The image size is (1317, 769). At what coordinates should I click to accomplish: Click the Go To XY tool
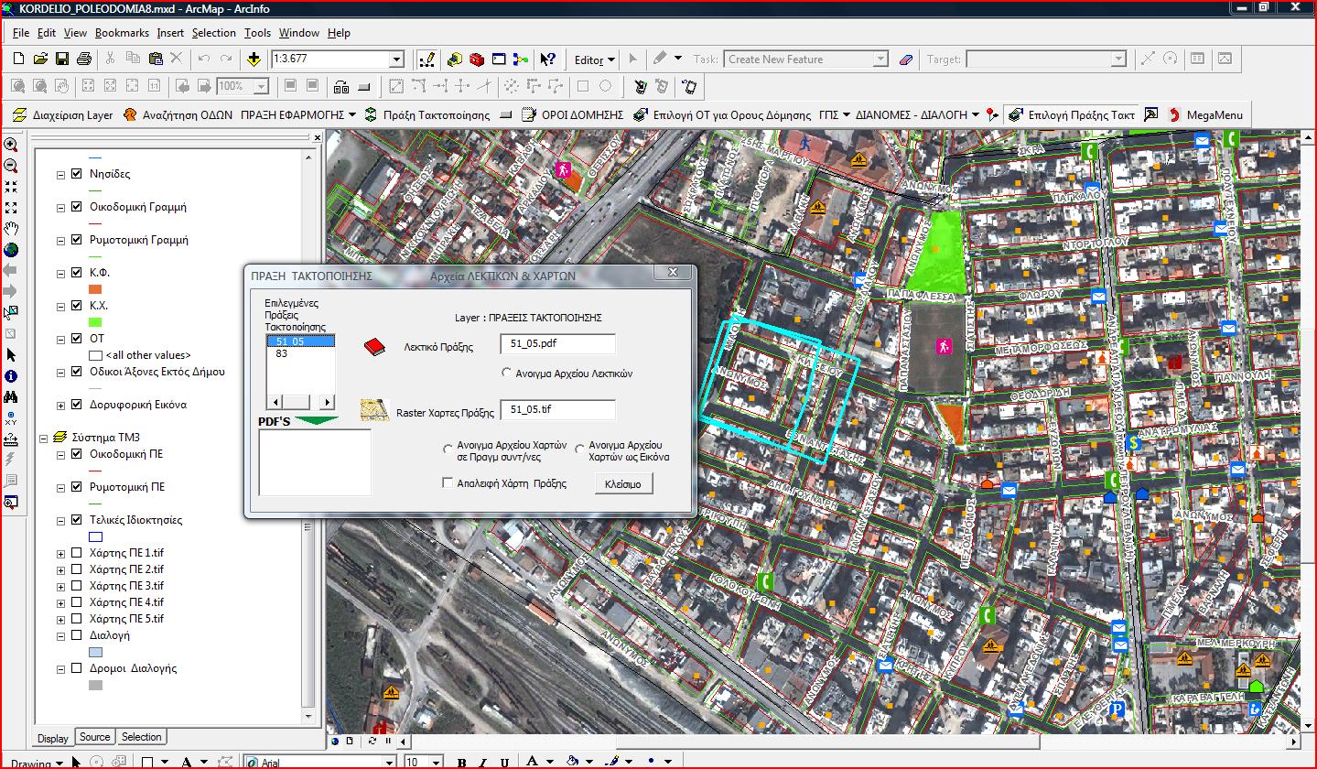[11, 417]
